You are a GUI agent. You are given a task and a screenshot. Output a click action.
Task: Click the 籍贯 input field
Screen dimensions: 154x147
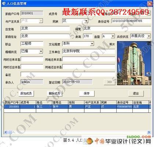coord(117,28)
